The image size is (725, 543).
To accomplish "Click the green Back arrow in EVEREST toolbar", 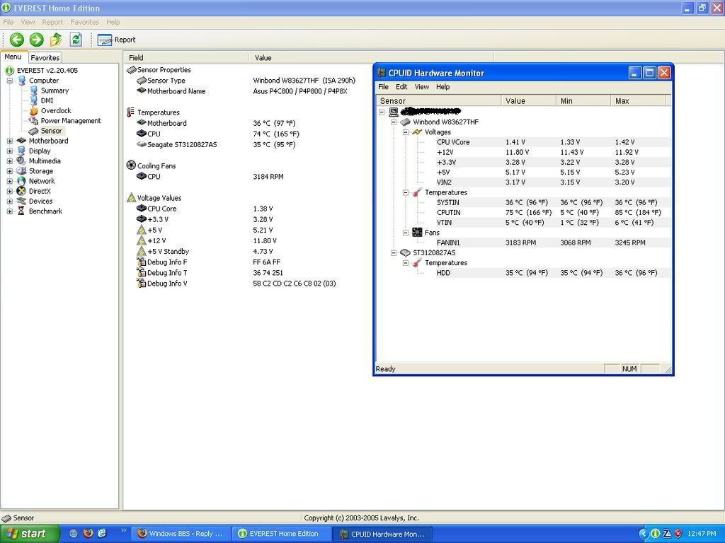I will click(x=17, y=40).
